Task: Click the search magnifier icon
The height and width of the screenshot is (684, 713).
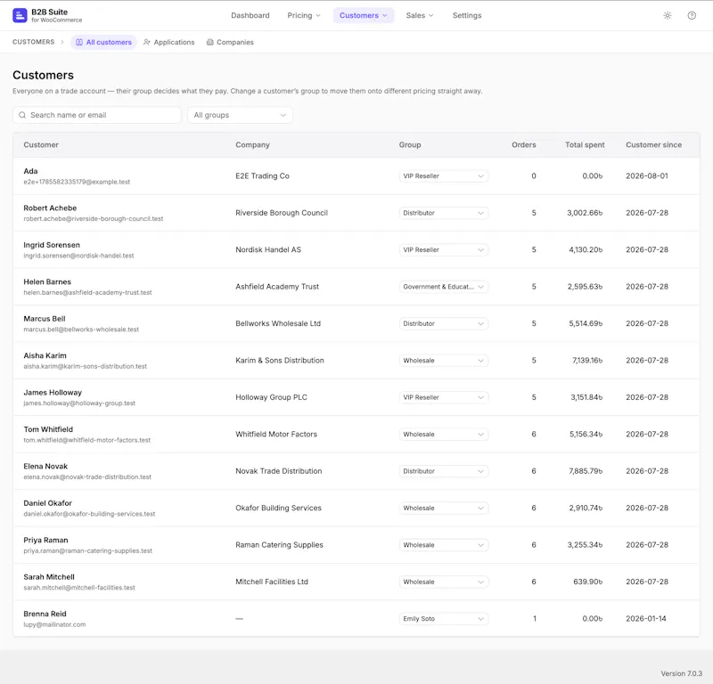Action: click(x=22, y=115)
